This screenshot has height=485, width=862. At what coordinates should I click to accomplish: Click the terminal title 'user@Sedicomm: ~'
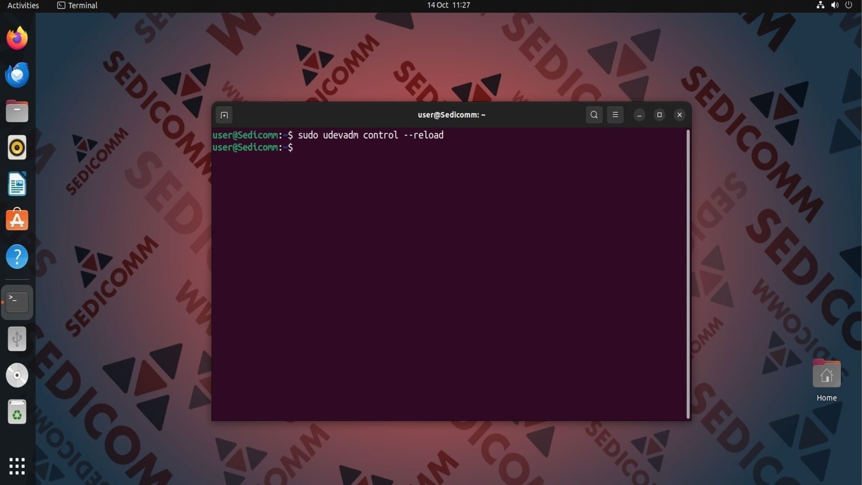pos(452,115)
